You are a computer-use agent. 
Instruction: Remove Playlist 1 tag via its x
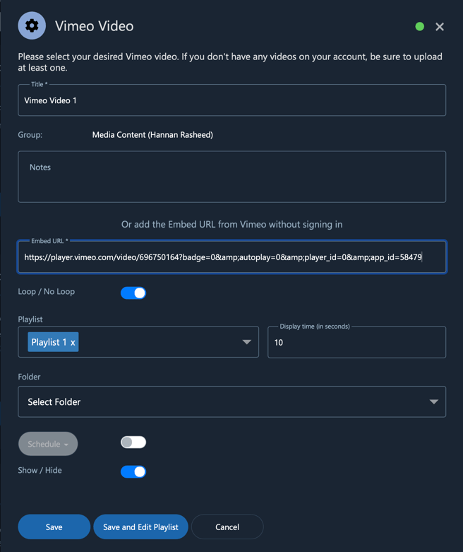(73, 342)
